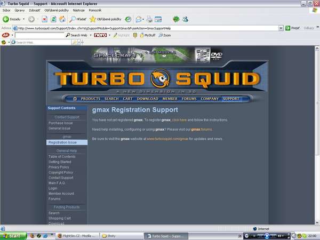Open the Pomocník menu
The width and height of the screenshot is (320, 240).
(95, 10)
